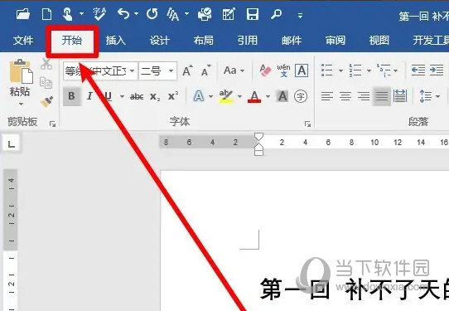
Task: Apply red font color
Action: pyautogui.click(x=254, y=96)
